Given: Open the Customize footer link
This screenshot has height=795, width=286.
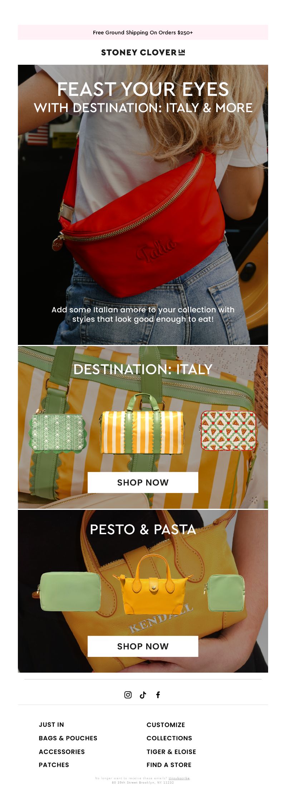Looking at the screenshot, I should [x=166, y=725].
